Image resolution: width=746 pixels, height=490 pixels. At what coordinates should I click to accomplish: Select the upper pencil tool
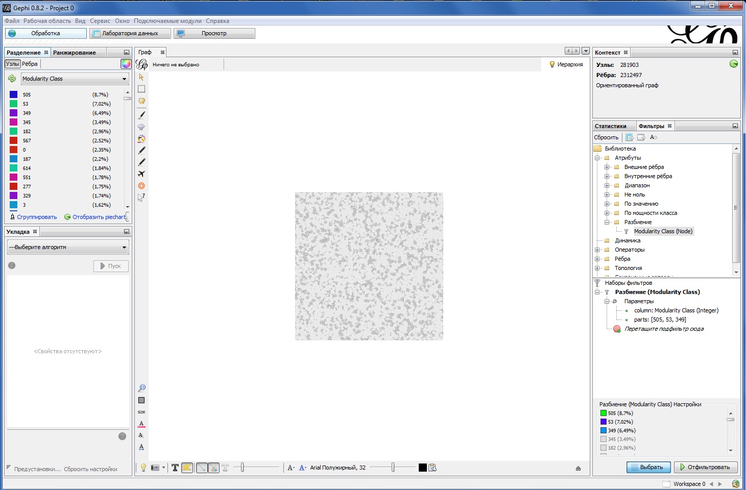point(141,151)
